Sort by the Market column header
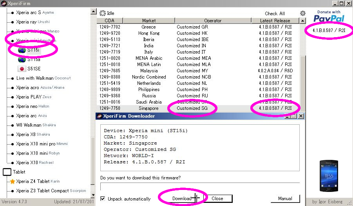Viewport: 353px width, 206px height. 149,21
